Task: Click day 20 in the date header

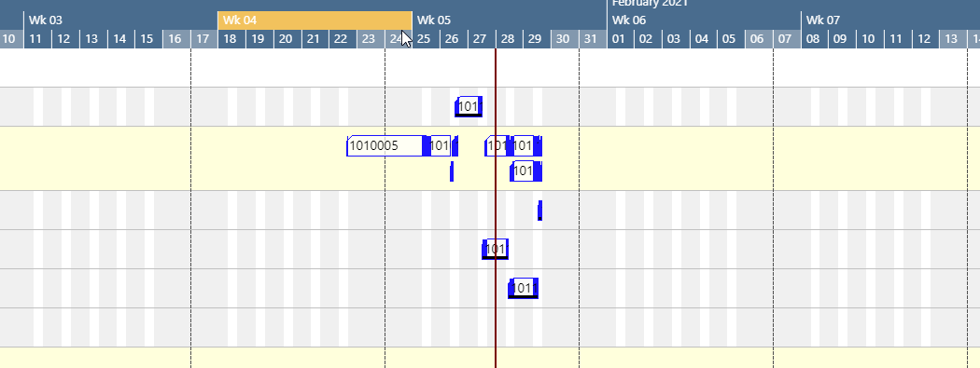Action: click(x=287, y=39)
